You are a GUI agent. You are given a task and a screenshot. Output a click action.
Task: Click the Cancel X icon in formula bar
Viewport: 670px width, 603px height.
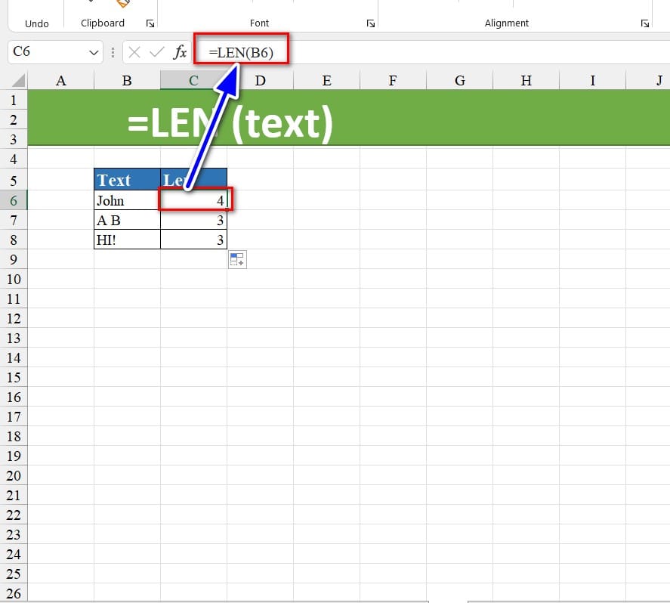click(x=134, y=52)
